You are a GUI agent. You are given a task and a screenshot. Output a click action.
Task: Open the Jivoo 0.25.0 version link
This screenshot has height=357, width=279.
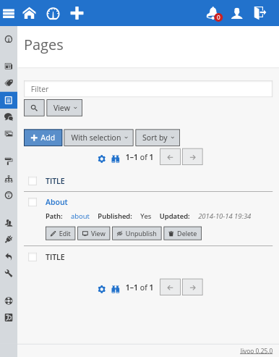257,351
